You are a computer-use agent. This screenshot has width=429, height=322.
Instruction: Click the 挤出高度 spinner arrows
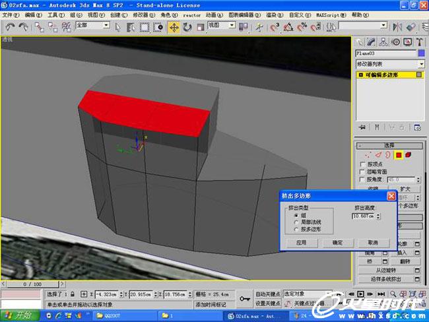378,216
